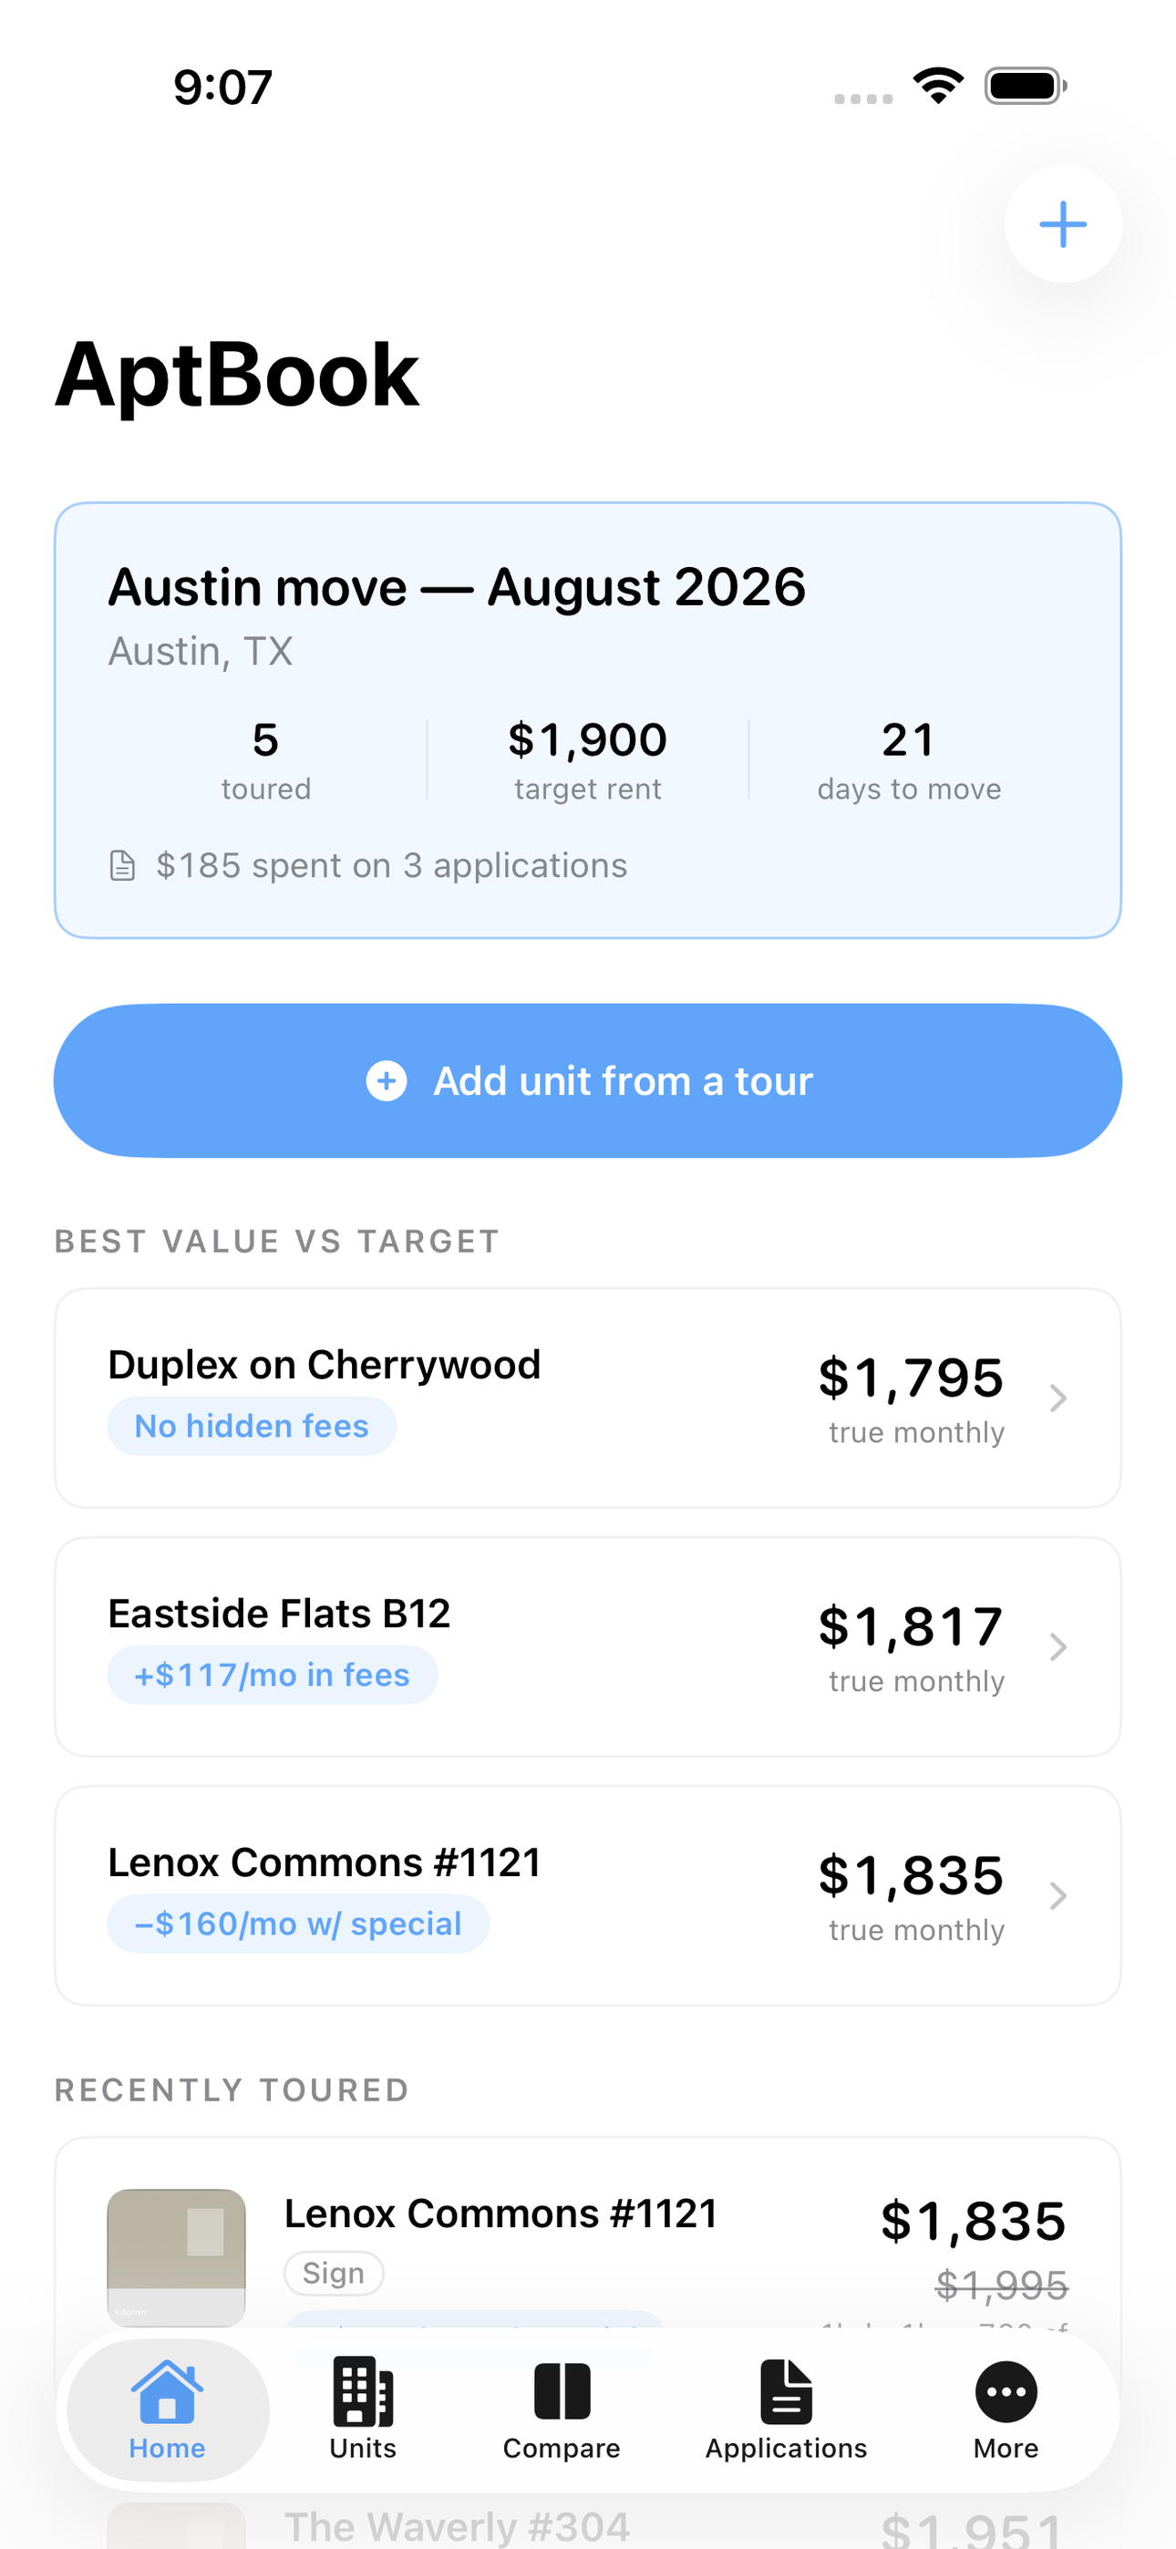
Task: Select the No hidden fees tag
Action: pos(252,1426)
